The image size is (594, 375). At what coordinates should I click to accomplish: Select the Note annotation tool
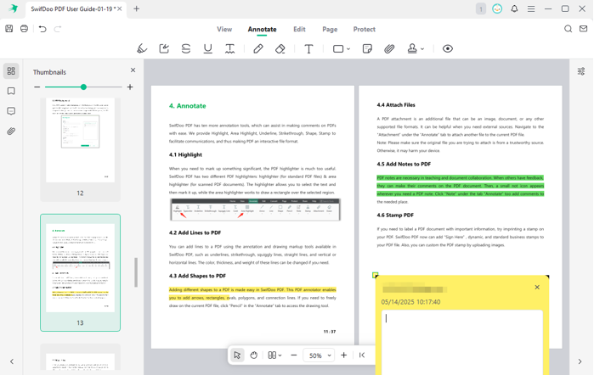click(x=367, y=48)
